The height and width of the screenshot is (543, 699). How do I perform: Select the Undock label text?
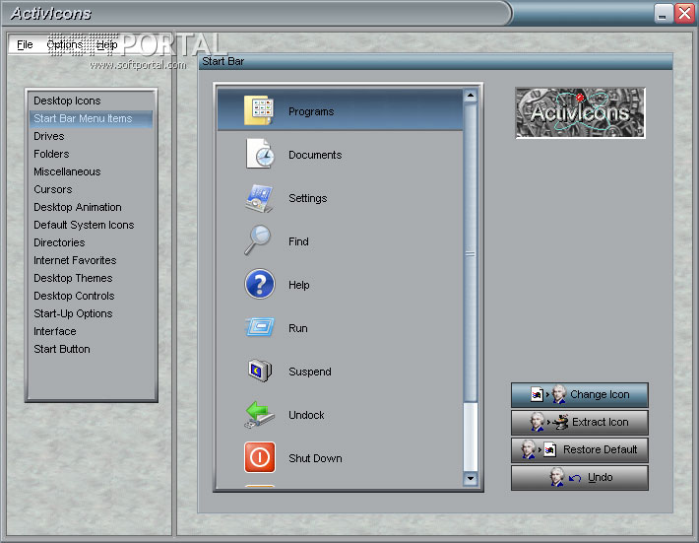[306, 415]
